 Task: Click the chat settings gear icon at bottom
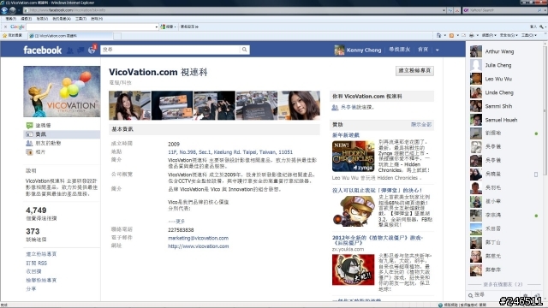[x=525, y=295]
